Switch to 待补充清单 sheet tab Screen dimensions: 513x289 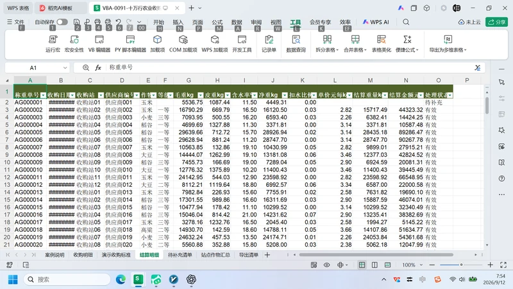tap(180, 254)
